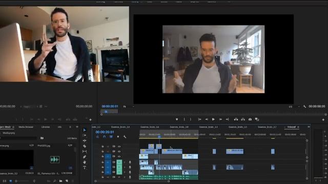The width and height of the screenshot is (328, 184).
Task: Select the Hand tool
Action: pos(85,162)
